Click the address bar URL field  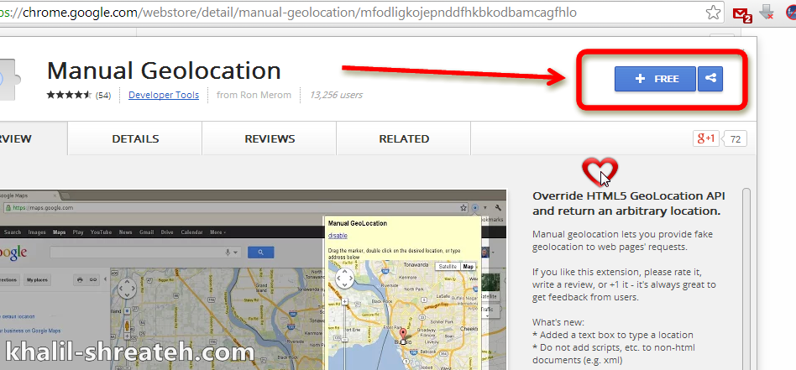click(x=336, y=13)
